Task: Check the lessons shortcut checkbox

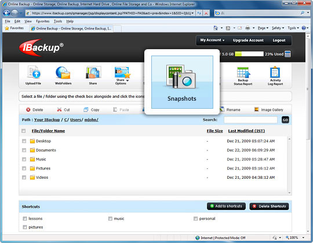Action: click(25, 219)
